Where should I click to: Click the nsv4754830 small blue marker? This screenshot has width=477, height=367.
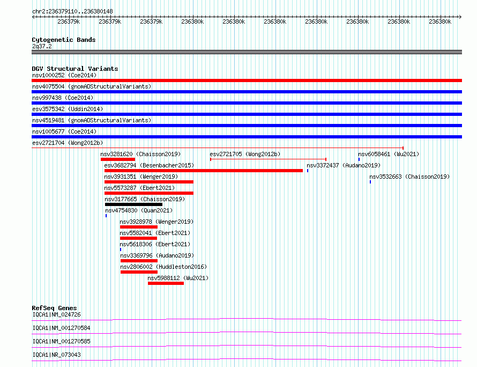coord(106,216)
